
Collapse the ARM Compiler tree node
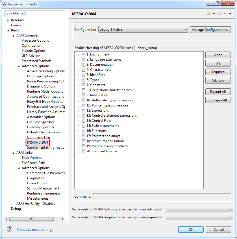(x=13, y=36)
